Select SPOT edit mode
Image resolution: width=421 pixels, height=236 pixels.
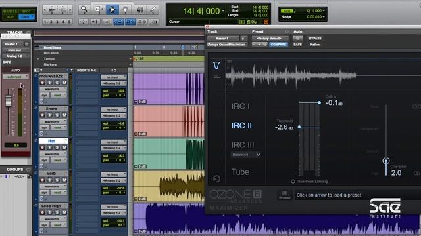click(x=26, y=12)
